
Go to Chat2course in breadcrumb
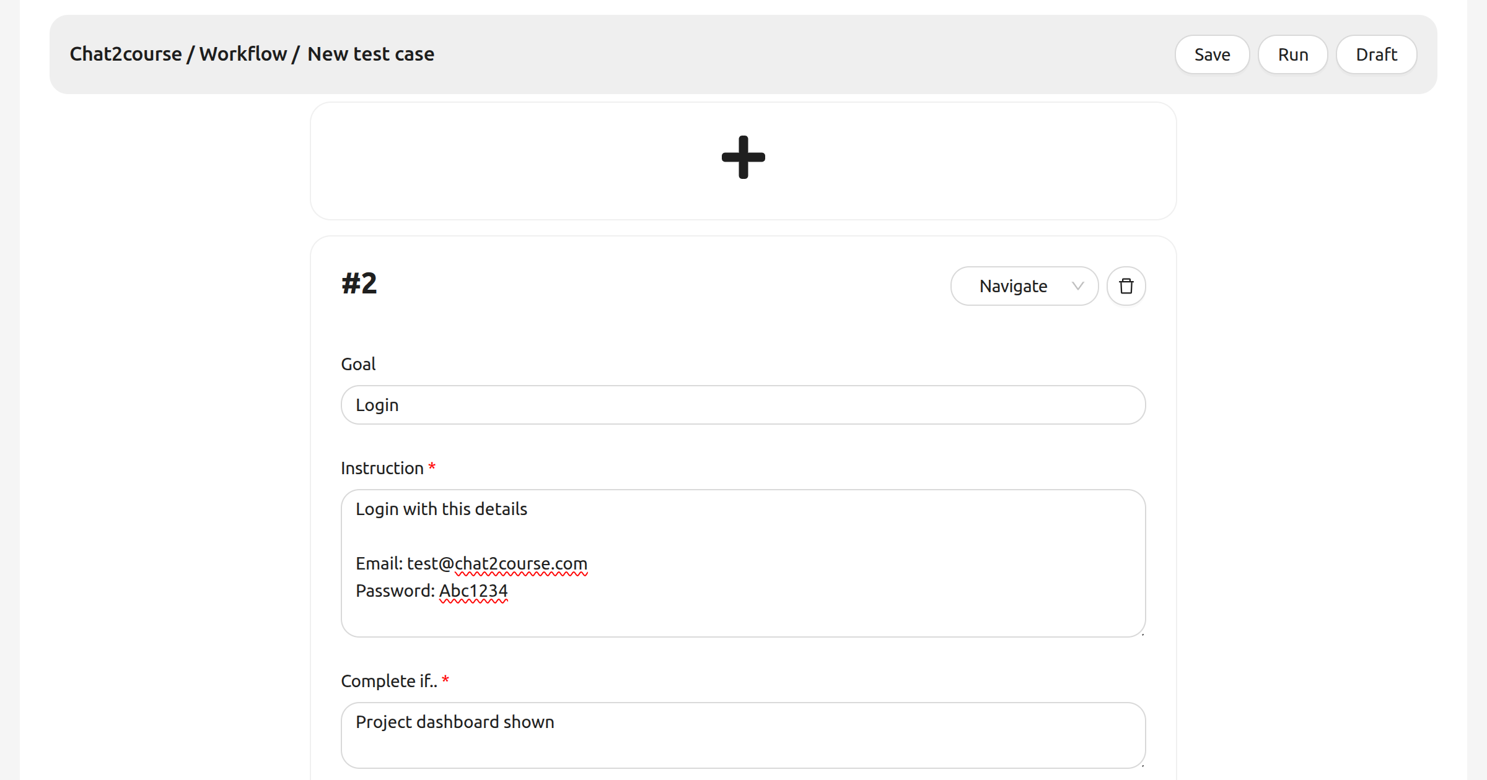126,54
